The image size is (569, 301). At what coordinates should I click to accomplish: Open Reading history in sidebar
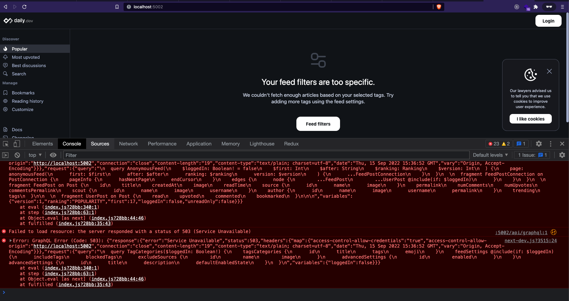pyautogui.click(x=35, y=101)
